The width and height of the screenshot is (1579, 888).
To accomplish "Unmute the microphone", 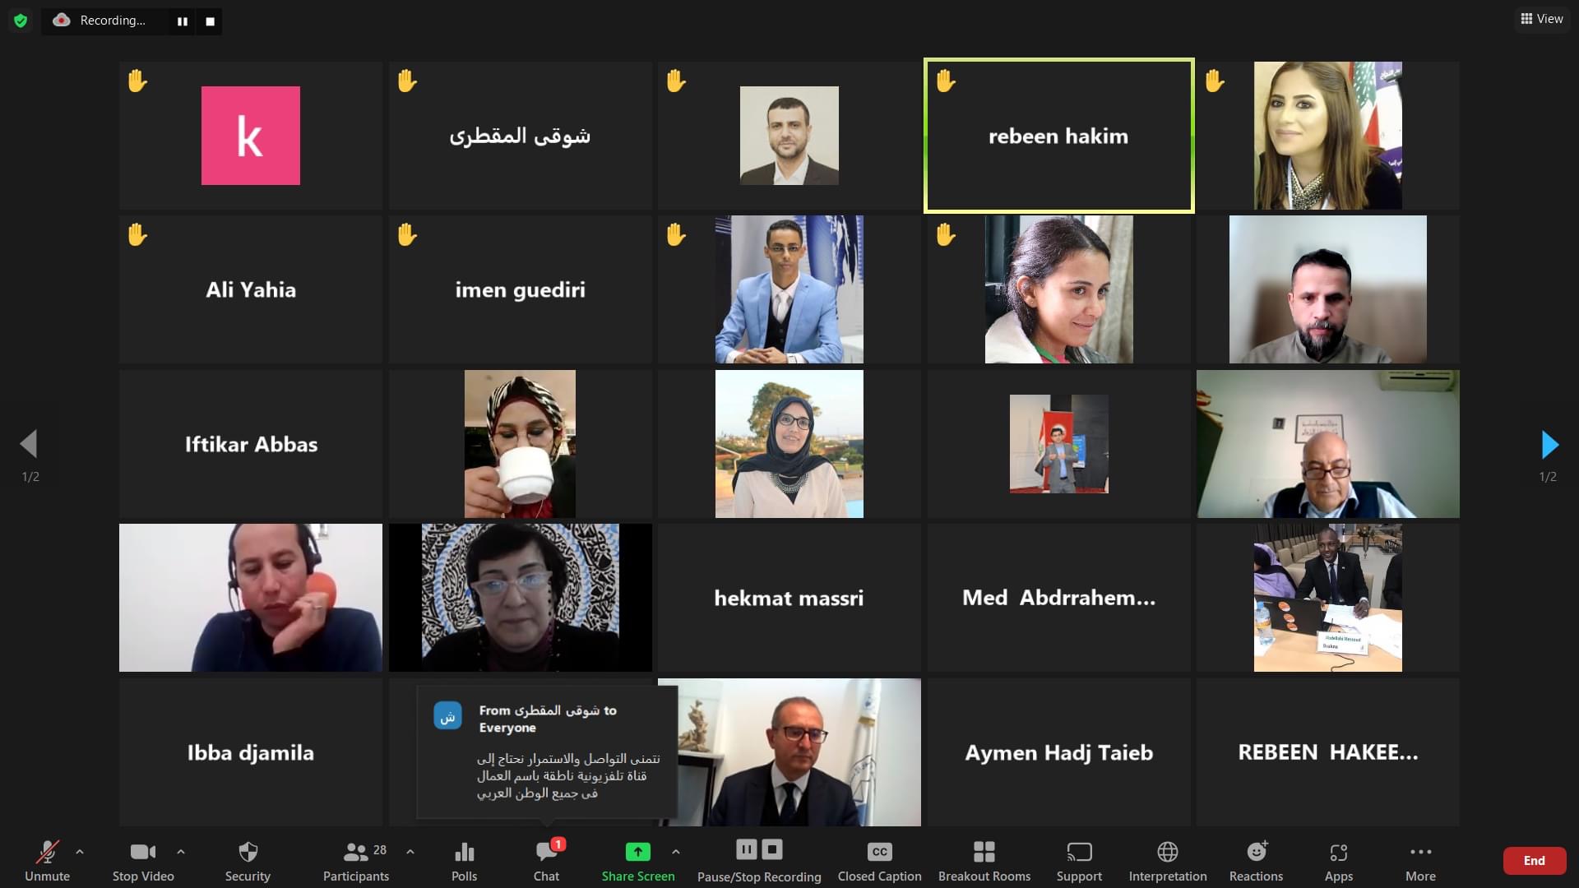I will pyautogui.click(x=47, y=860).
